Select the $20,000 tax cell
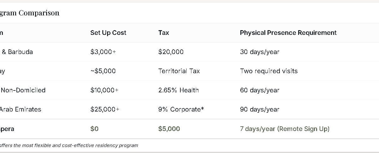 (x=171, y=52)
